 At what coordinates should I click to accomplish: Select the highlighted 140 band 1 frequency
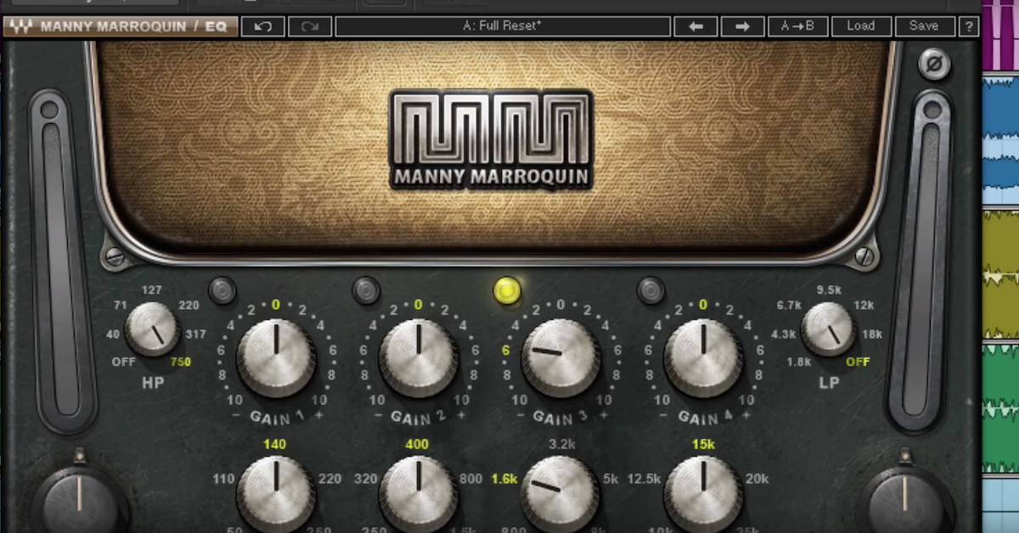click(275, 444)
